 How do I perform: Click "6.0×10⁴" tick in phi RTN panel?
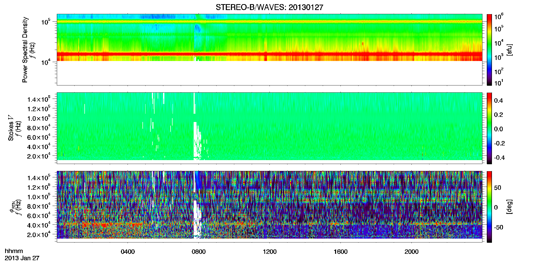[39, 216]
